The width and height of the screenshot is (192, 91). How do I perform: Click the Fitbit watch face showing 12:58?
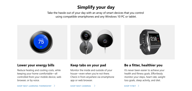pyautogui.click(x=154, y=39)
